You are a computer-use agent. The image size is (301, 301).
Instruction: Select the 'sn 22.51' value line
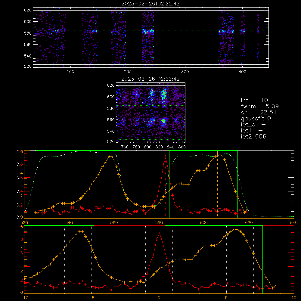click(x=259, y=112)
